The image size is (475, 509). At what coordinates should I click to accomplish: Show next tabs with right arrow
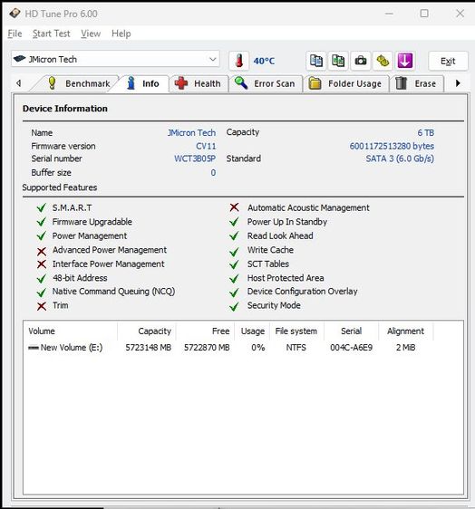tap(458, 83)
